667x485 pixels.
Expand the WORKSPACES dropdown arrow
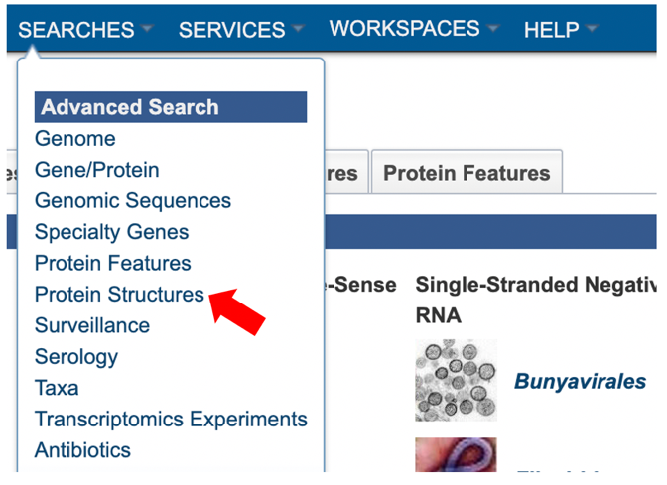[x=493, y=28]
